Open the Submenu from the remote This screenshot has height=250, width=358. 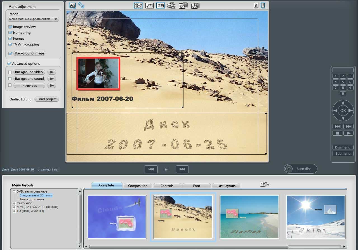click(343, 153)
